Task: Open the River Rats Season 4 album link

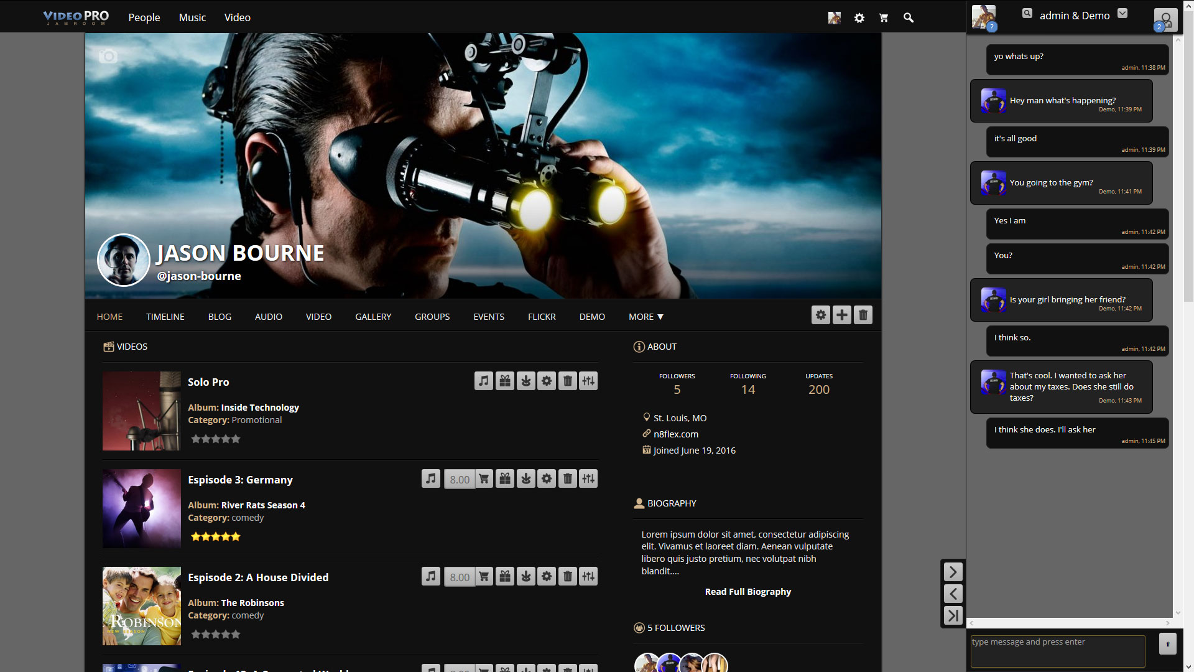Action: tap(263, 505)
